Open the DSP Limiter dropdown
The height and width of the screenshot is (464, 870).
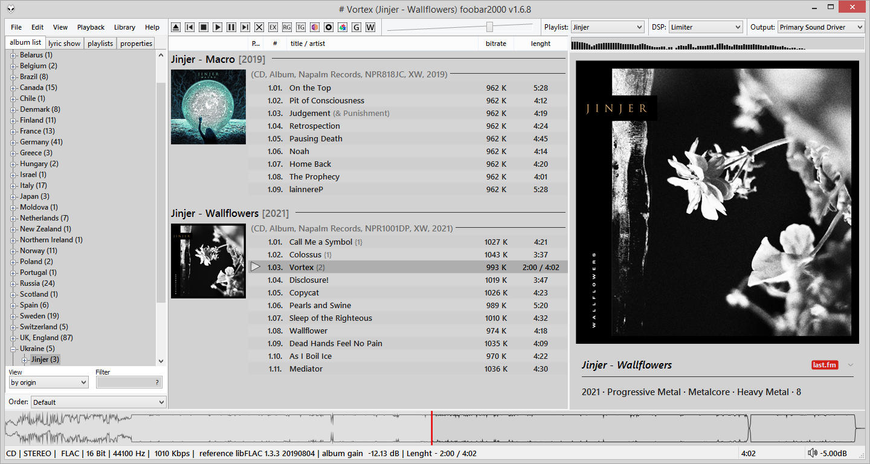click(x=705, y=27)
